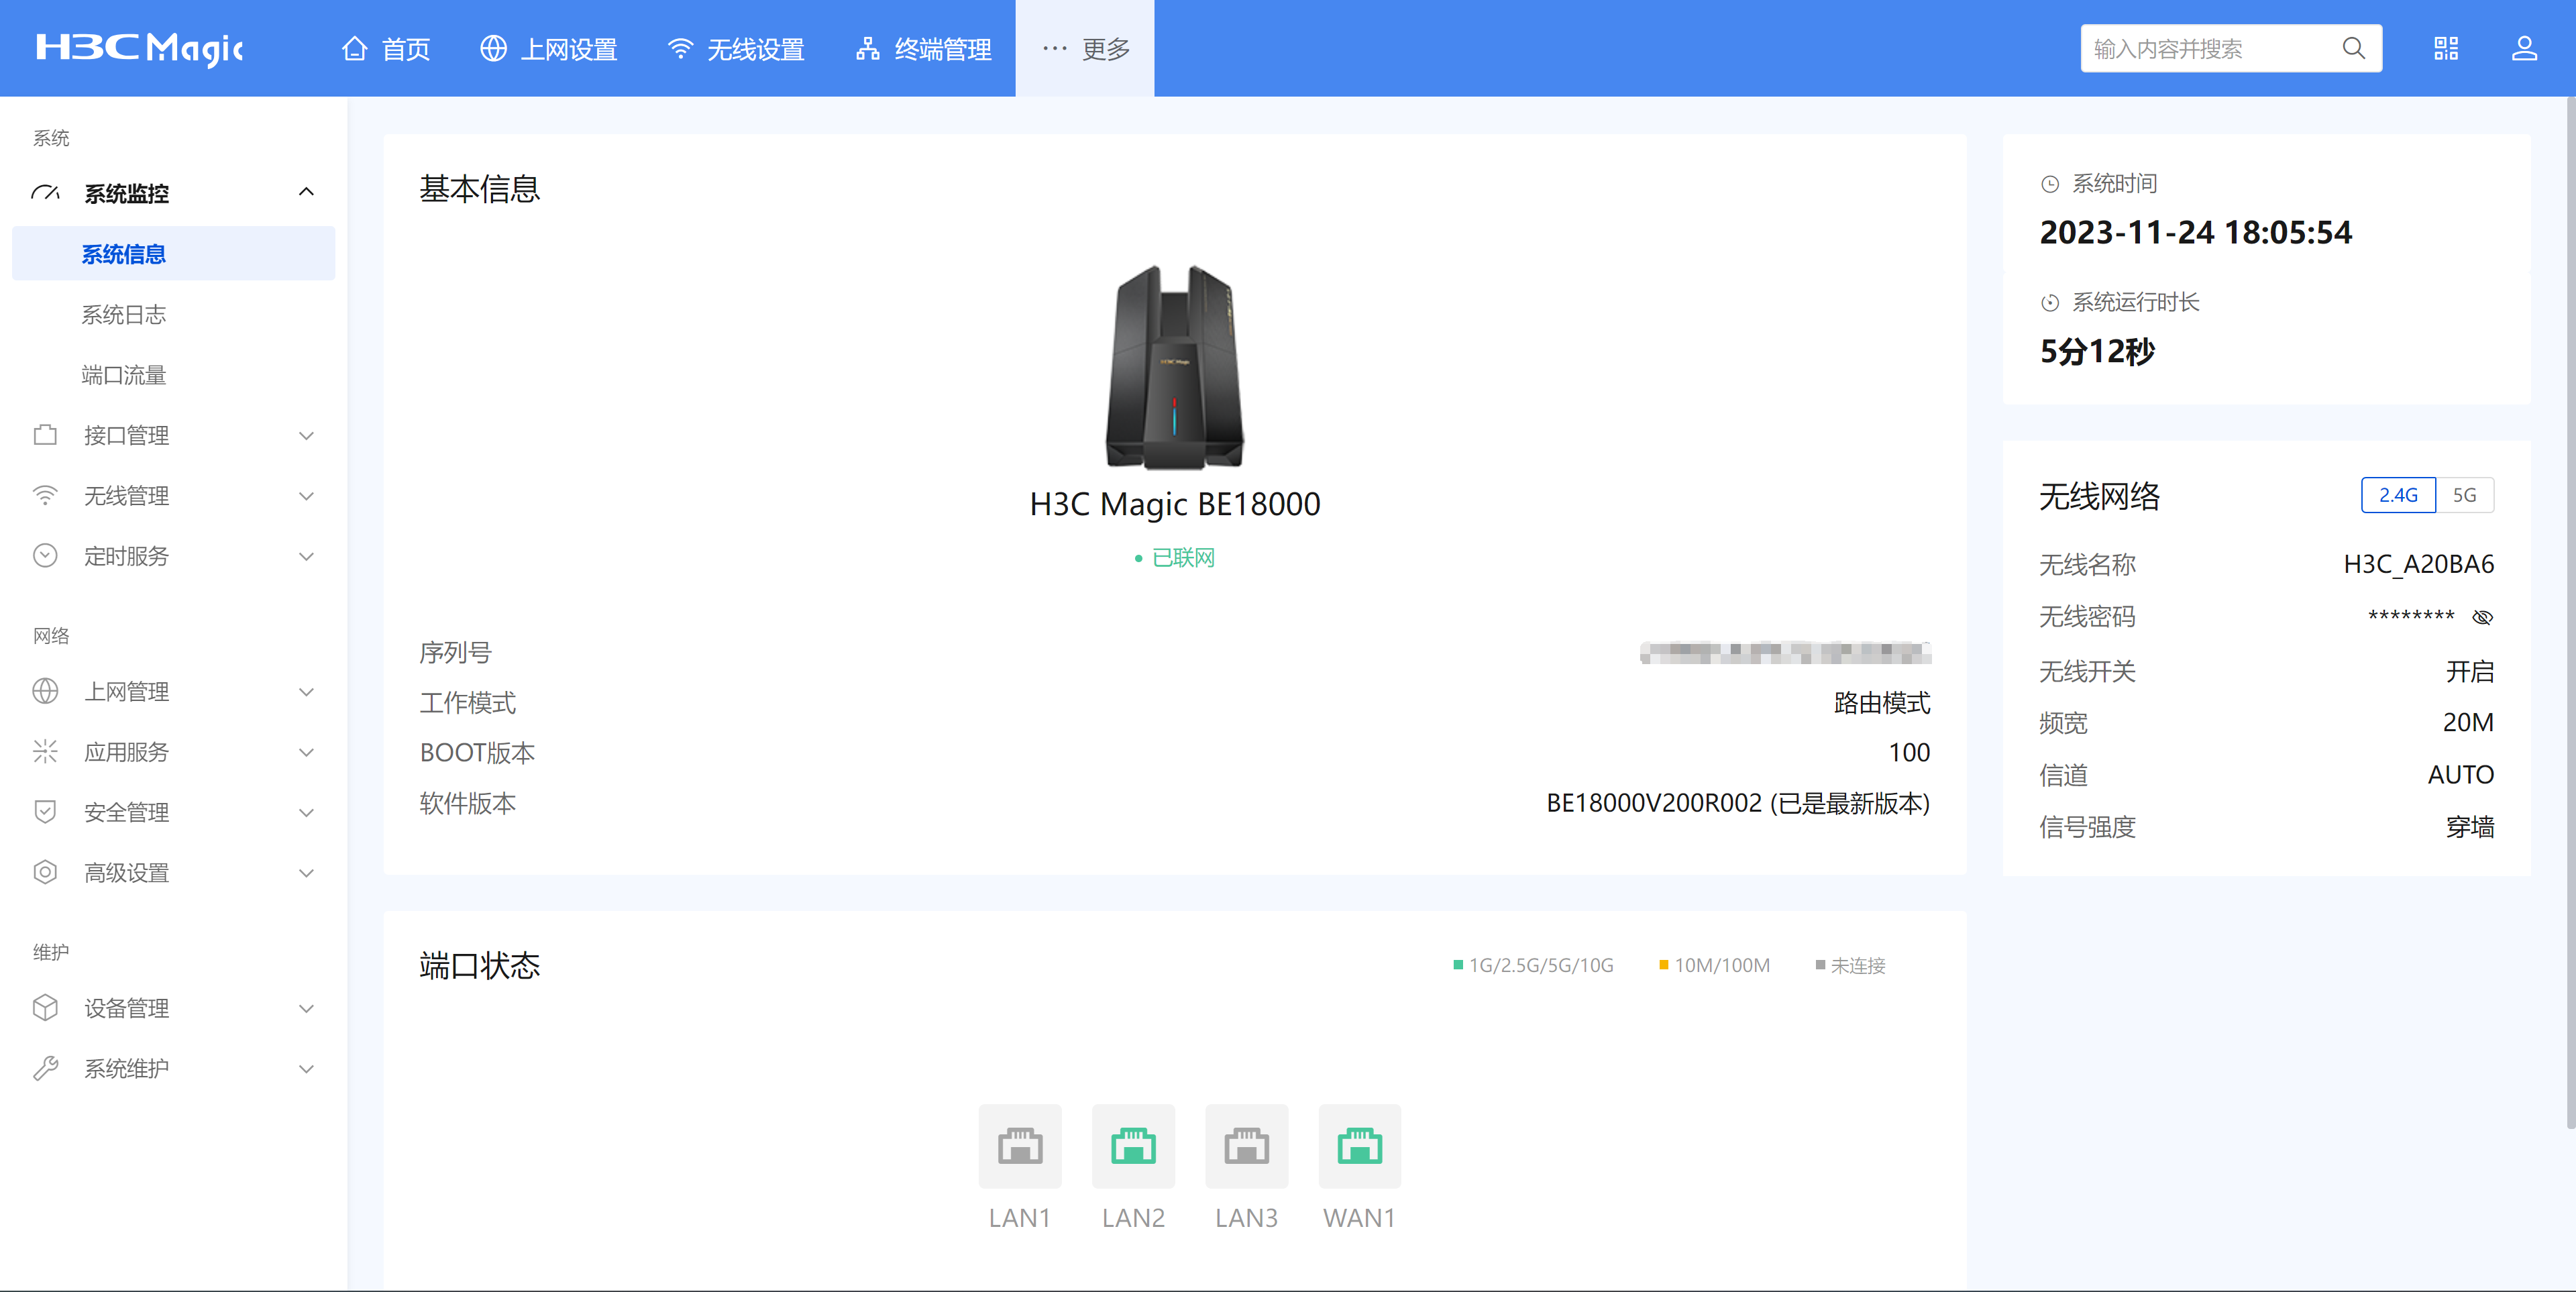Collapse the 系统监控 chevron
The image size is (2576, 1292).
coord(307,192)
